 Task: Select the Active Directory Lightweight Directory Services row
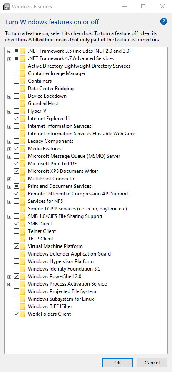pos(79,66)
